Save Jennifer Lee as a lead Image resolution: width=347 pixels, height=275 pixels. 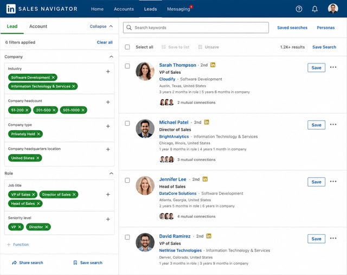(316, 182)
